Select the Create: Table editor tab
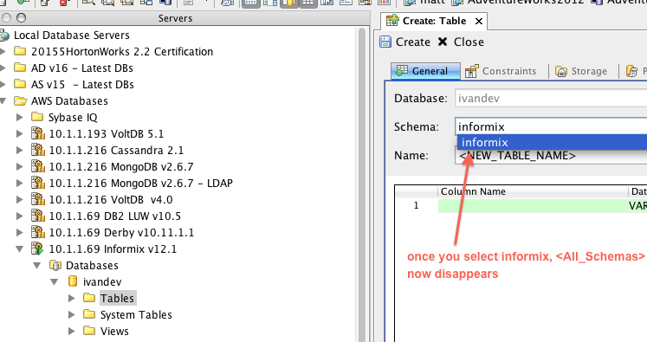 pyautogui.click(x=434, y=21)
